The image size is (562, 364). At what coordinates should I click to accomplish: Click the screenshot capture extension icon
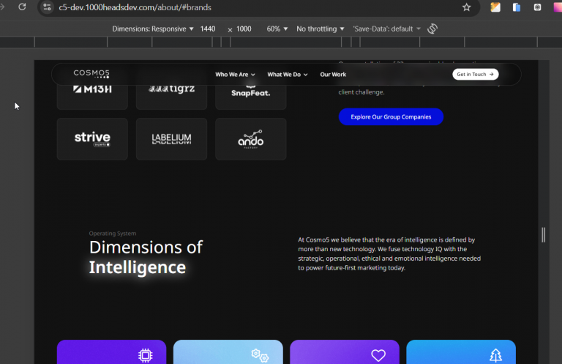point(537,7)
